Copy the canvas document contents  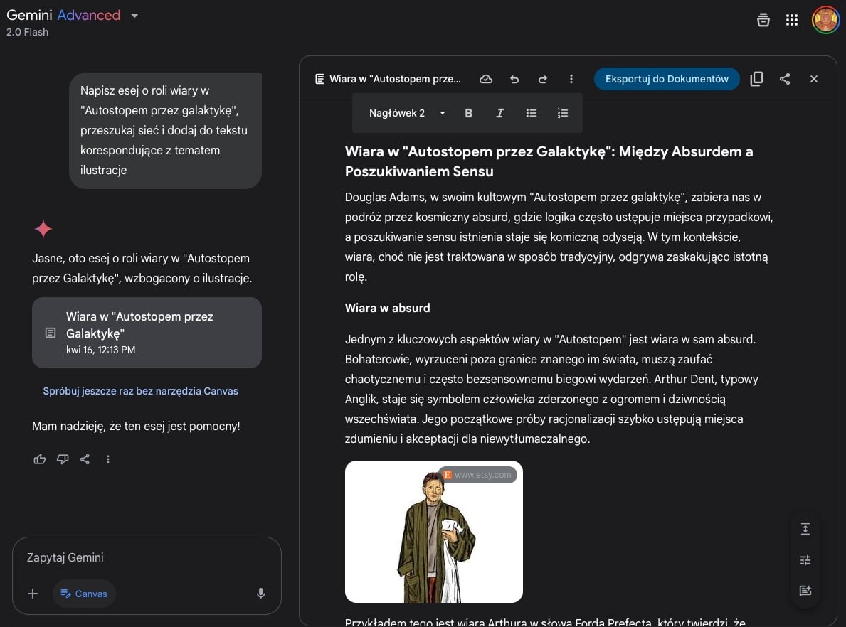(756, 79)
